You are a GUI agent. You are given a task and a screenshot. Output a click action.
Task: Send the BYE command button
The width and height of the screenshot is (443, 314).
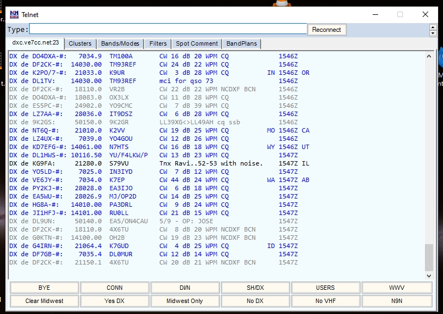pos(44,288)
